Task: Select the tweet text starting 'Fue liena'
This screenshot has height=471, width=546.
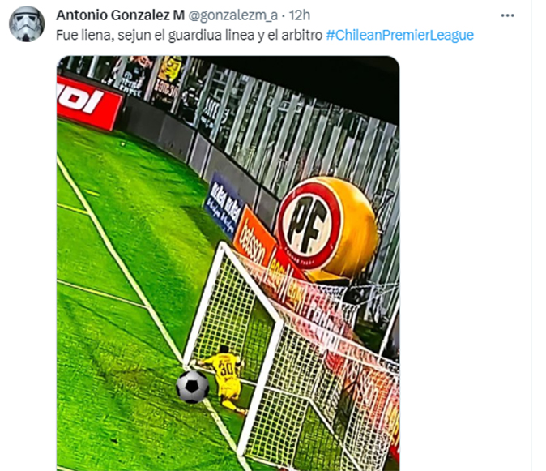Action: [189, 35]
